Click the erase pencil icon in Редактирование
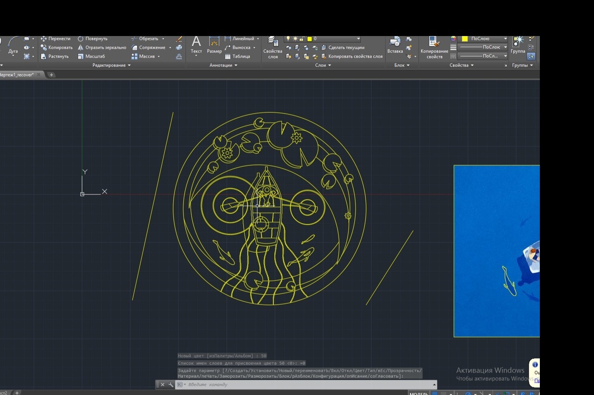The image size is (594, 395). [x=179, y=39]
